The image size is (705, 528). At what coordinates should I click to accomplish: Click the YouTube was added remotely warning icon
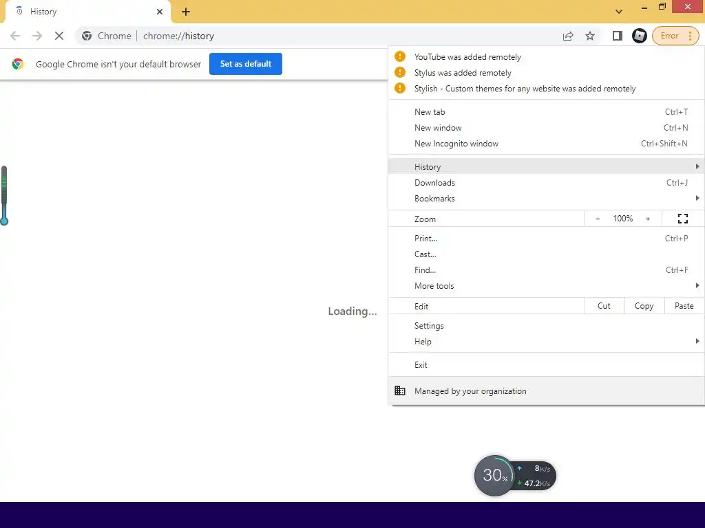400,56
